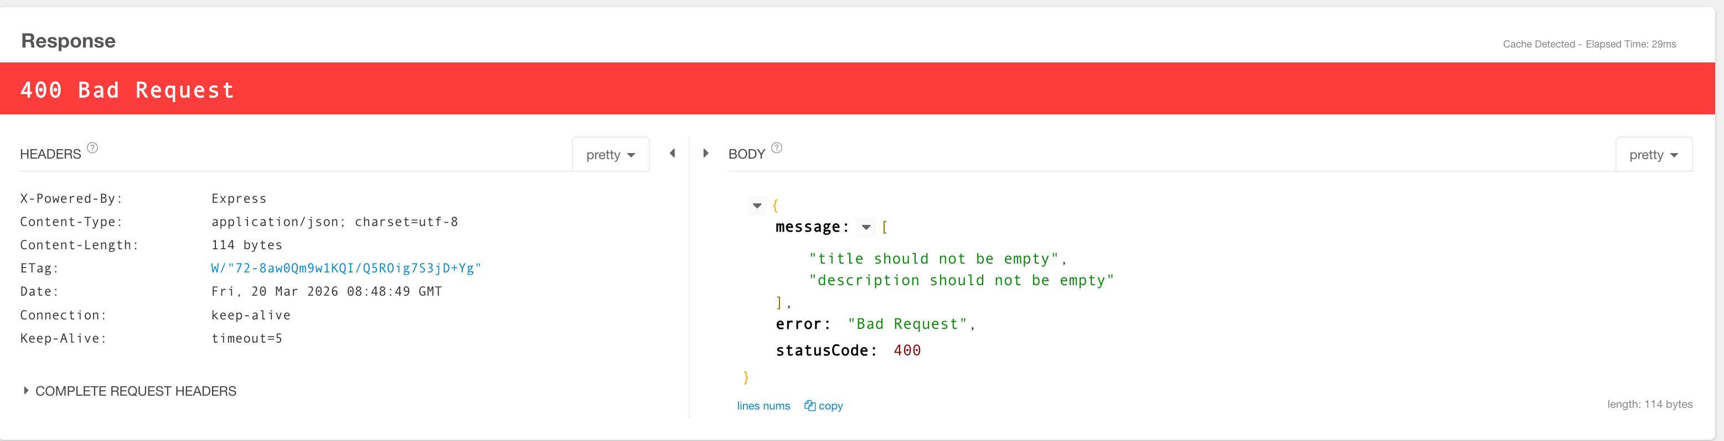Click the 400 Bad Request status banner
This screenshot has height=441, width=1724.
click(127, 90)
